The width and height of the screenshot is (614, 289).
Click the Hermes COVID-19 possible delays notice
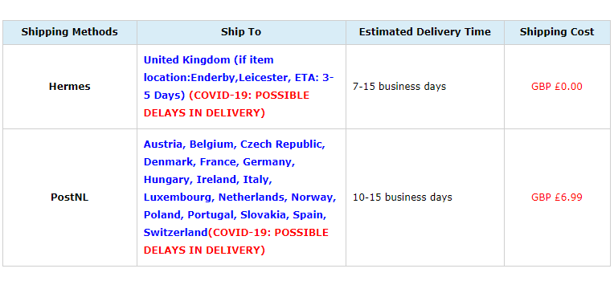pyautogui.click(x=227, y=104)
